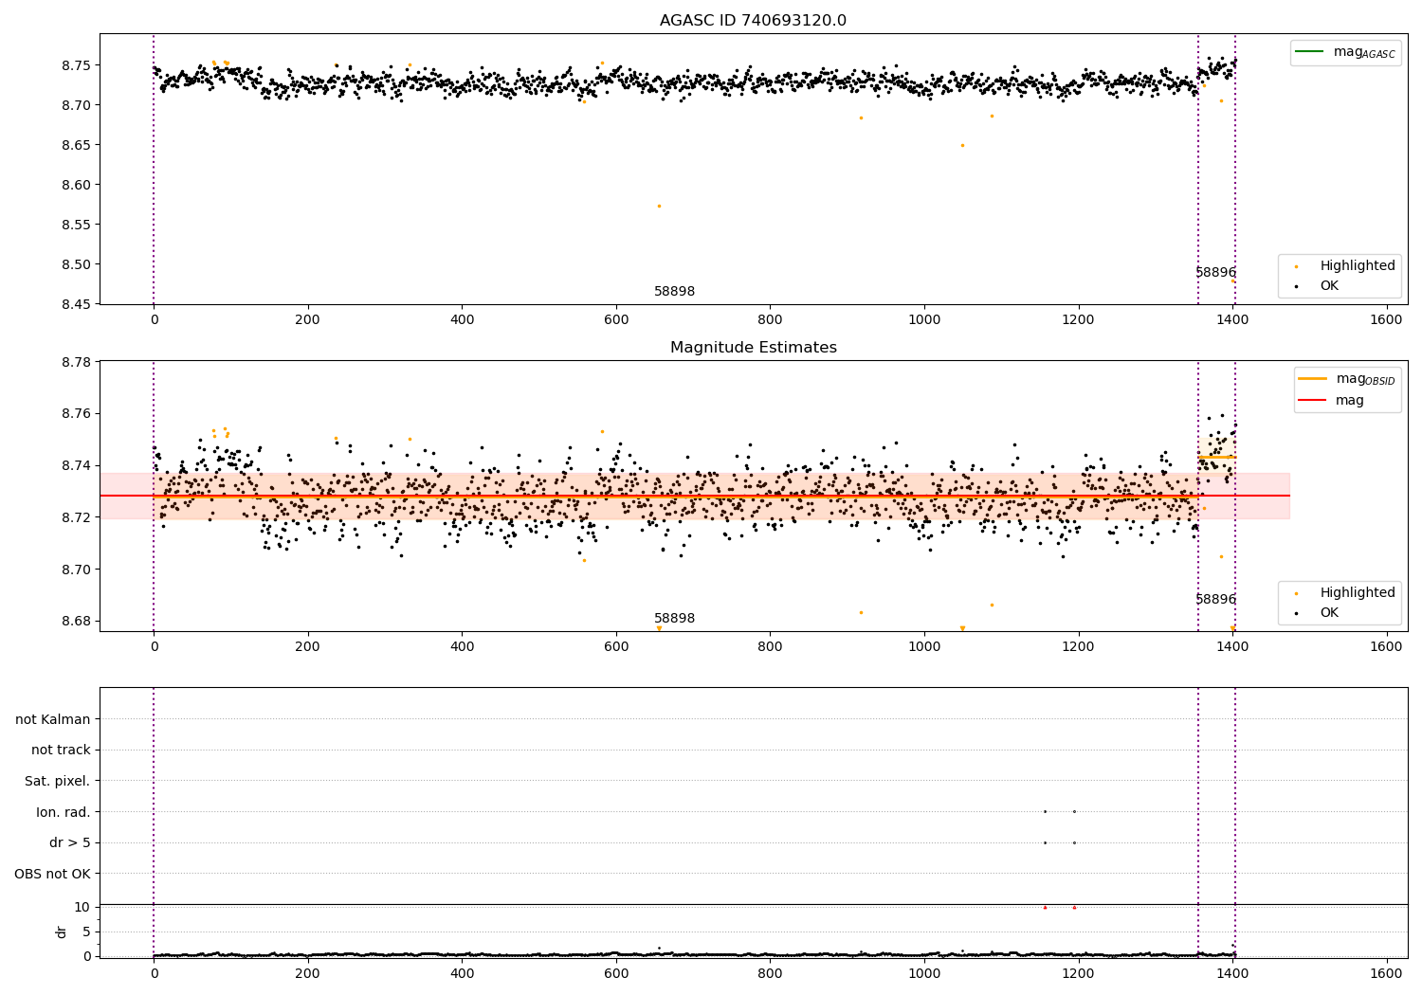Click the 5 tick label on the dr axis
The image size is (1422, 995).
86,932
